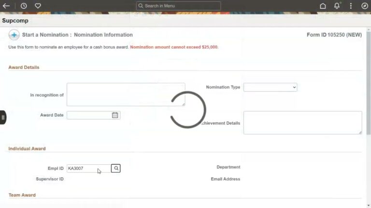This screenshot has height=208, width=371.
Task: Open favorites heart icon
Action: [38, 6]
